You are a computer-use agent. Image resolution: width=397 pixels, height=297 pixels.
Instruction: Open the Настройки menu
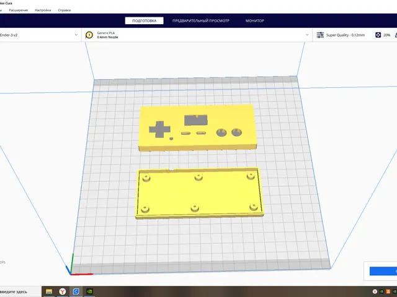pos(43,11)
